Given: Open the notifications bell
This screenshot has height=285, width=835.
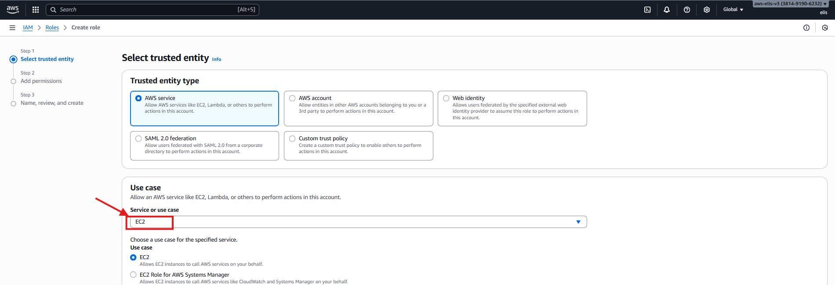Looking at the screenshot, I should [667, 10].
